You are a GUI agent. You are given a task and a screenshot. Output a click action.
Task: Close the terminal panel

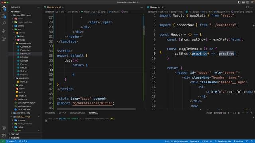[x=251, y=113]
